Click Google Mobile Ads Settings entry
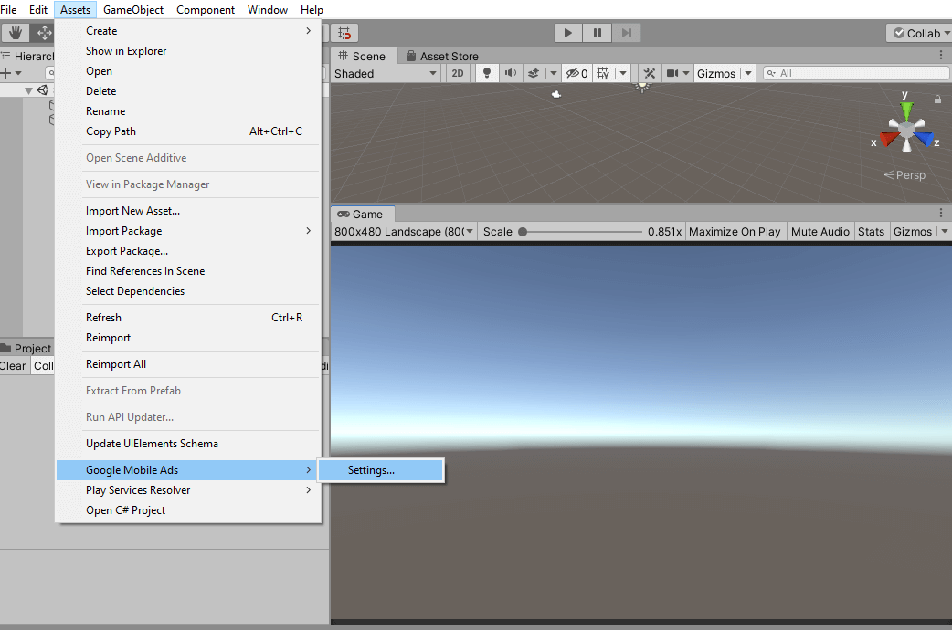Screen dimensions: 952x630 tap(370, 469)
